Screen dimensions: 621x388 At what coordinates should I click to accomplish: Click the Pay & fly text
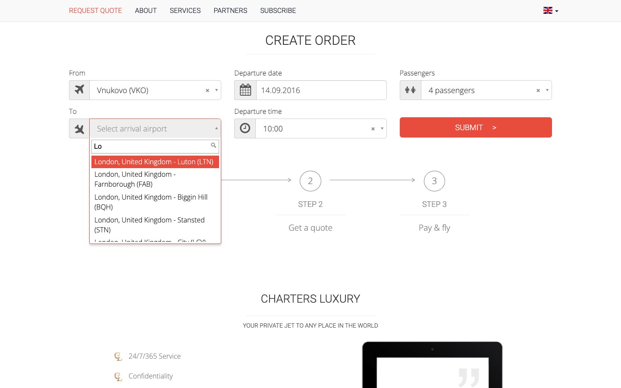pos(434,228)
